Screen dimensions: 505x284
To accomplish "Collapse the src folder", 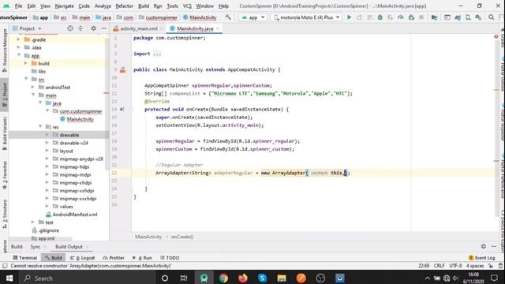I will [x=26, y=79].
